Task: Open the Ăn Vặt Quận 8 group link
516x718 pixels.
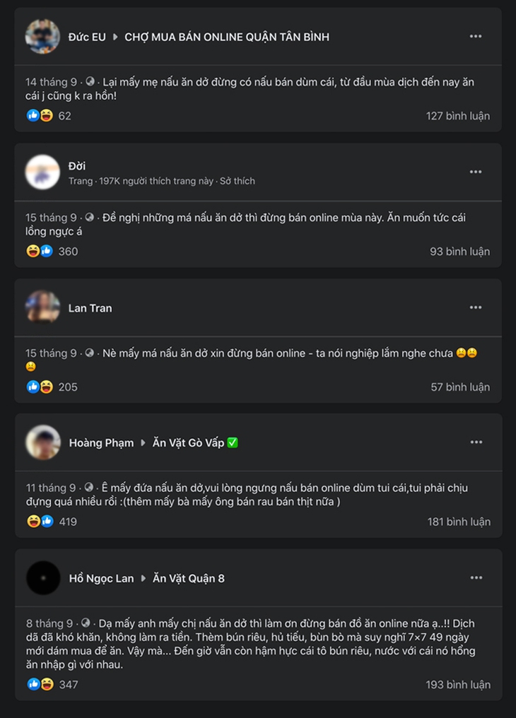Action: click(x=189, y=578)
